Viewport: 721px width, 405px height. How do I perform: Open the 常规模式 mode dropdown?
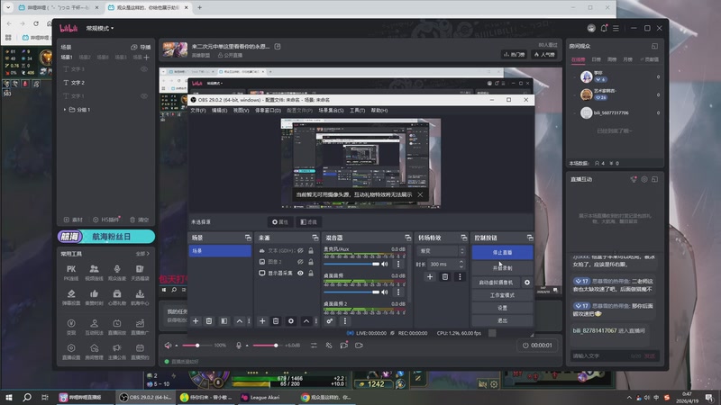100,28
